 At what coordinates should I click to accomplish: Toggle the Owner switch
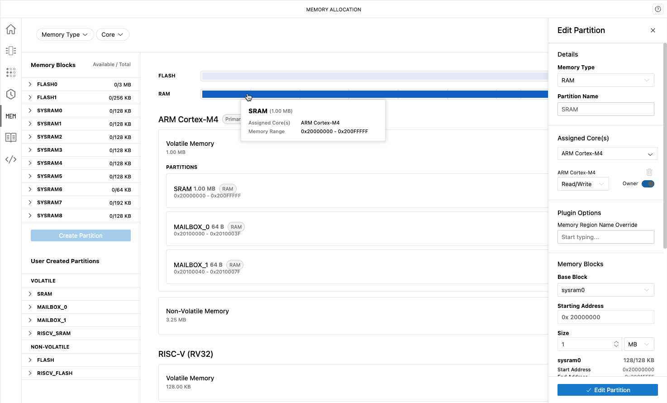[648, 184]
